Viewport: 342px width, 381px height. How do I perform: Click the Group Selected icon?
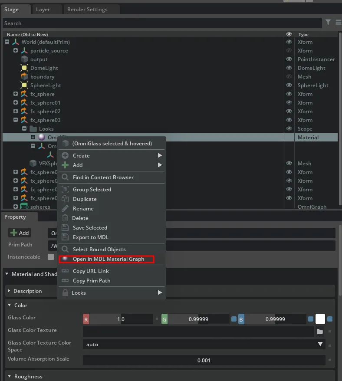[65, 189]
